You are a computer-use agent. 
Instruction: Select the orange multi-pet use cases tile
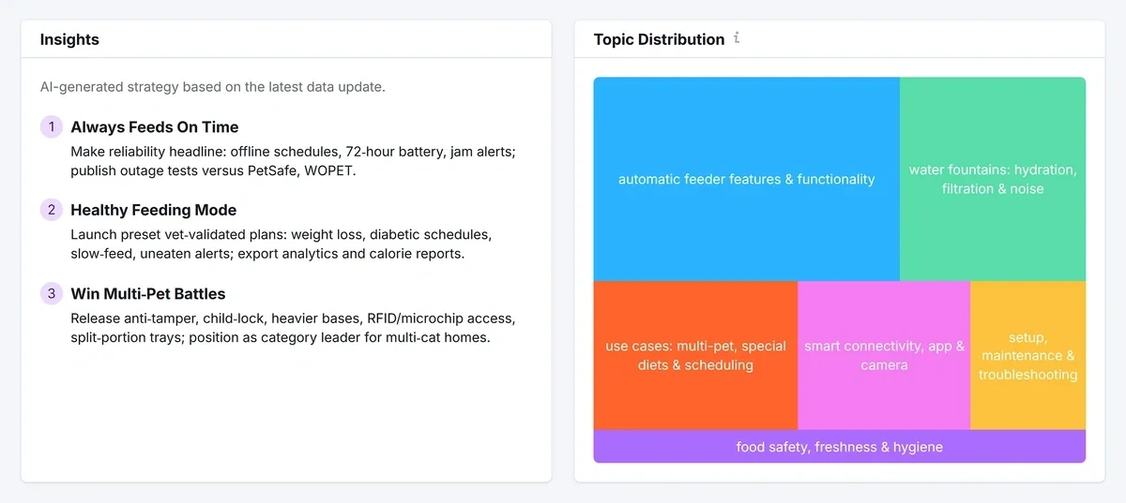point(695,355)
